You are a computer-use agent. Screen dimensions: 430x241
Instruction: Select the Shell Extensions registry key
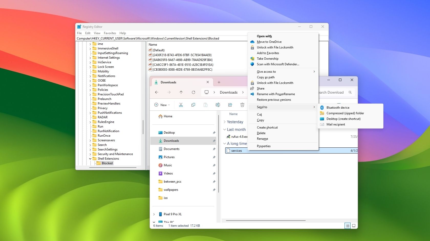point(108,159)
